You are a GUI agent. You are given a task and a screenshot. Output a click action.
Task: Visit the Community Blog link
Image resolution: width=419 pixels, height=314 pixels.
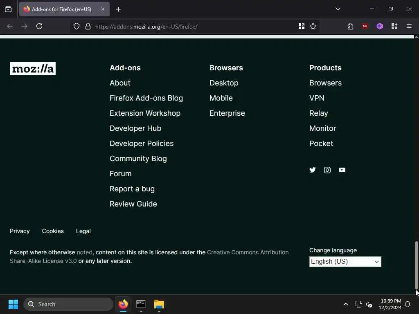coord(138,159)
